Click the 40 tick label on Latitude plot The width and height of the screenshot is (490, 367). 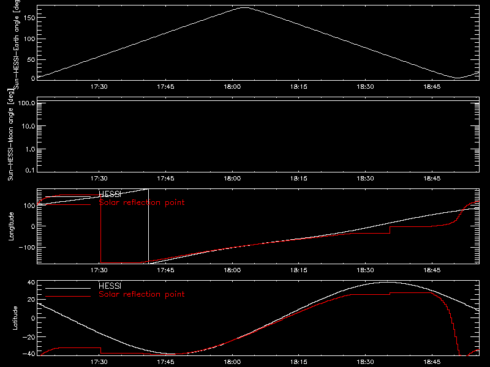pyautogui.click(x=31, y=283)
